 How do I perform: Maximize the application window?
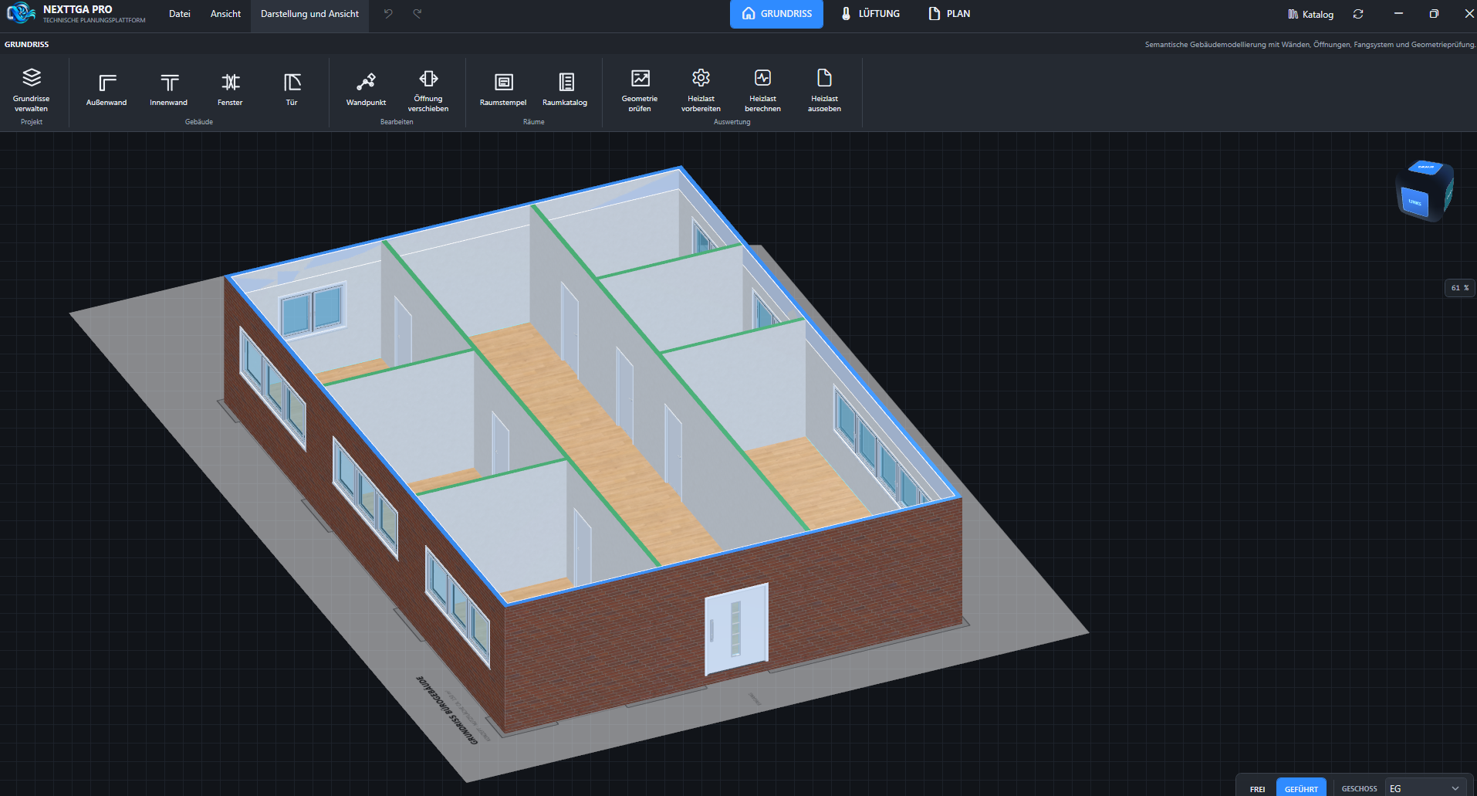(1434, 14)
